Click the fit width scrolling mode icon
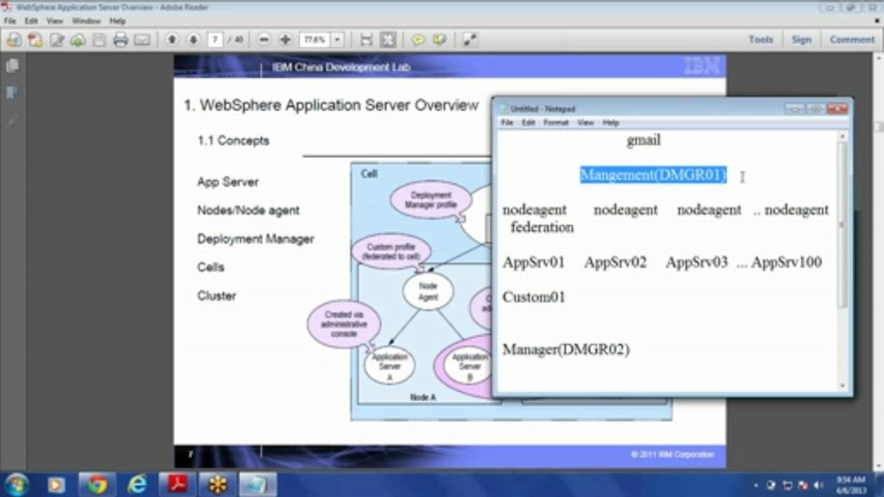This screenshot has height=497, width=884. coord(367,40)
